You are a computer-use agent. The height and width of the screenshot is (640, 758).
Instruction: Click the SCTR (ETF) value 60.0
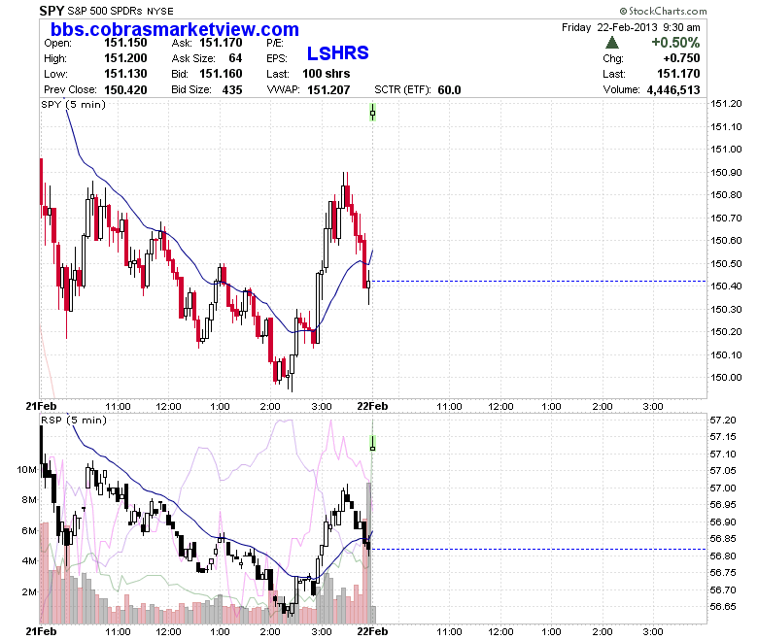450,90
